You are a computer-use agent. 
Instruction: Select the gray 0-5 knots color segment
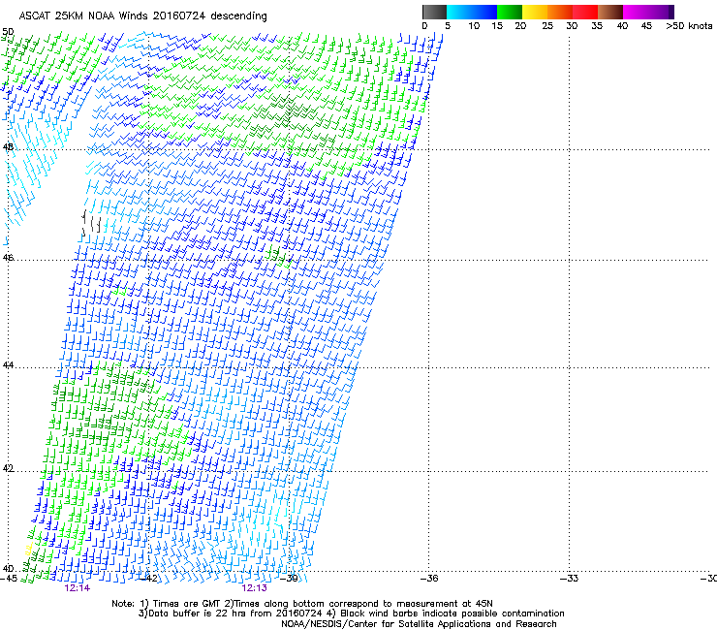434,12
